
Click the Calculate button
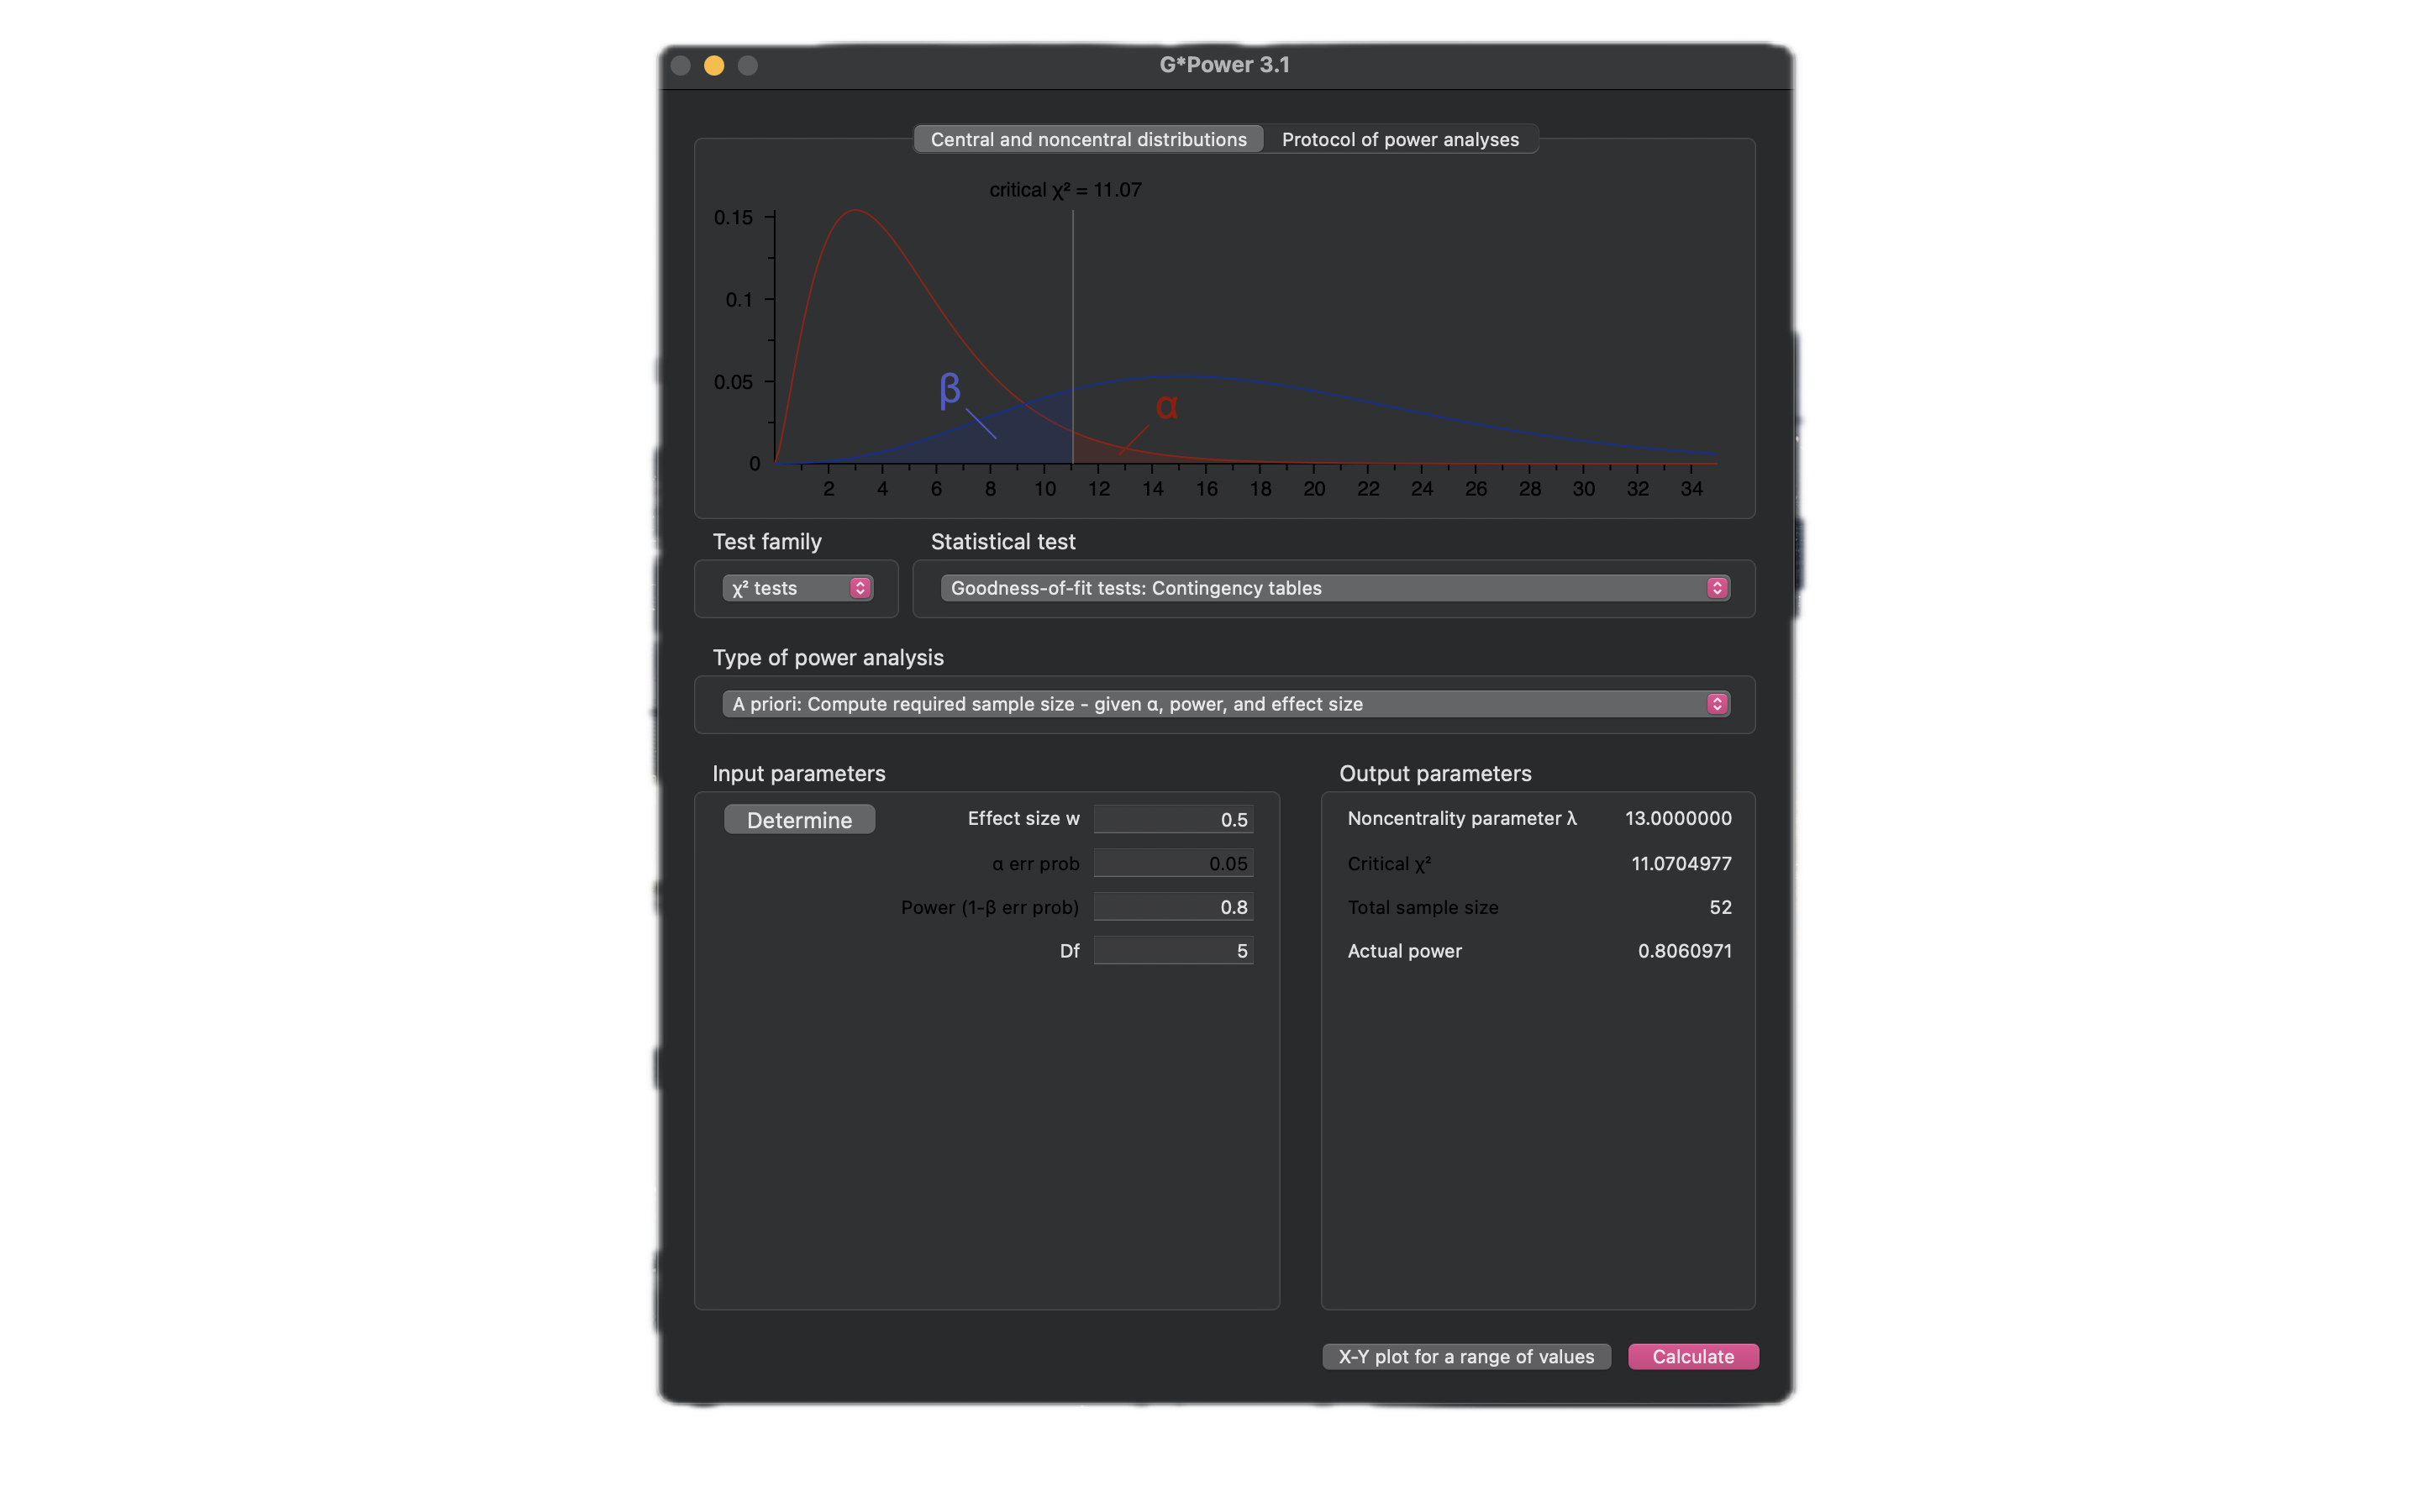click(x=1692, y=1356)
